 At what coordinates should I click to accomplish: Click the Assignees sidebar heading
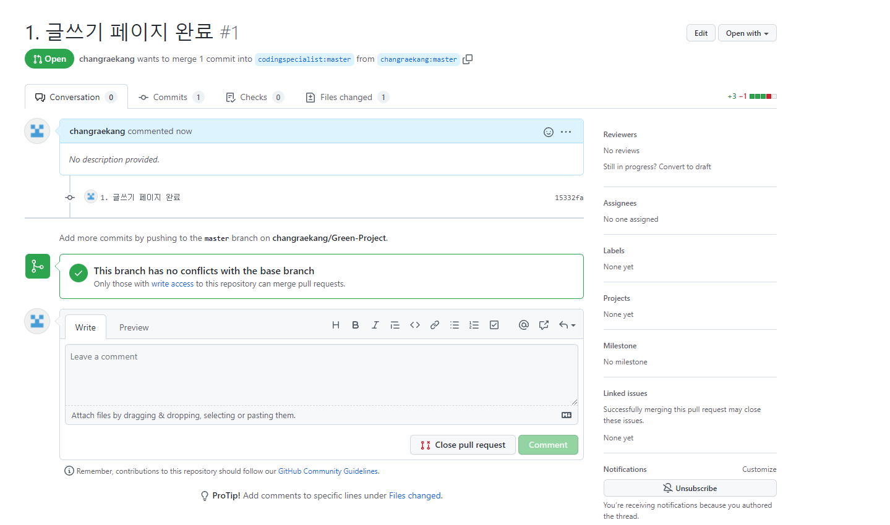pyautogui.click(x=620, y=203)
